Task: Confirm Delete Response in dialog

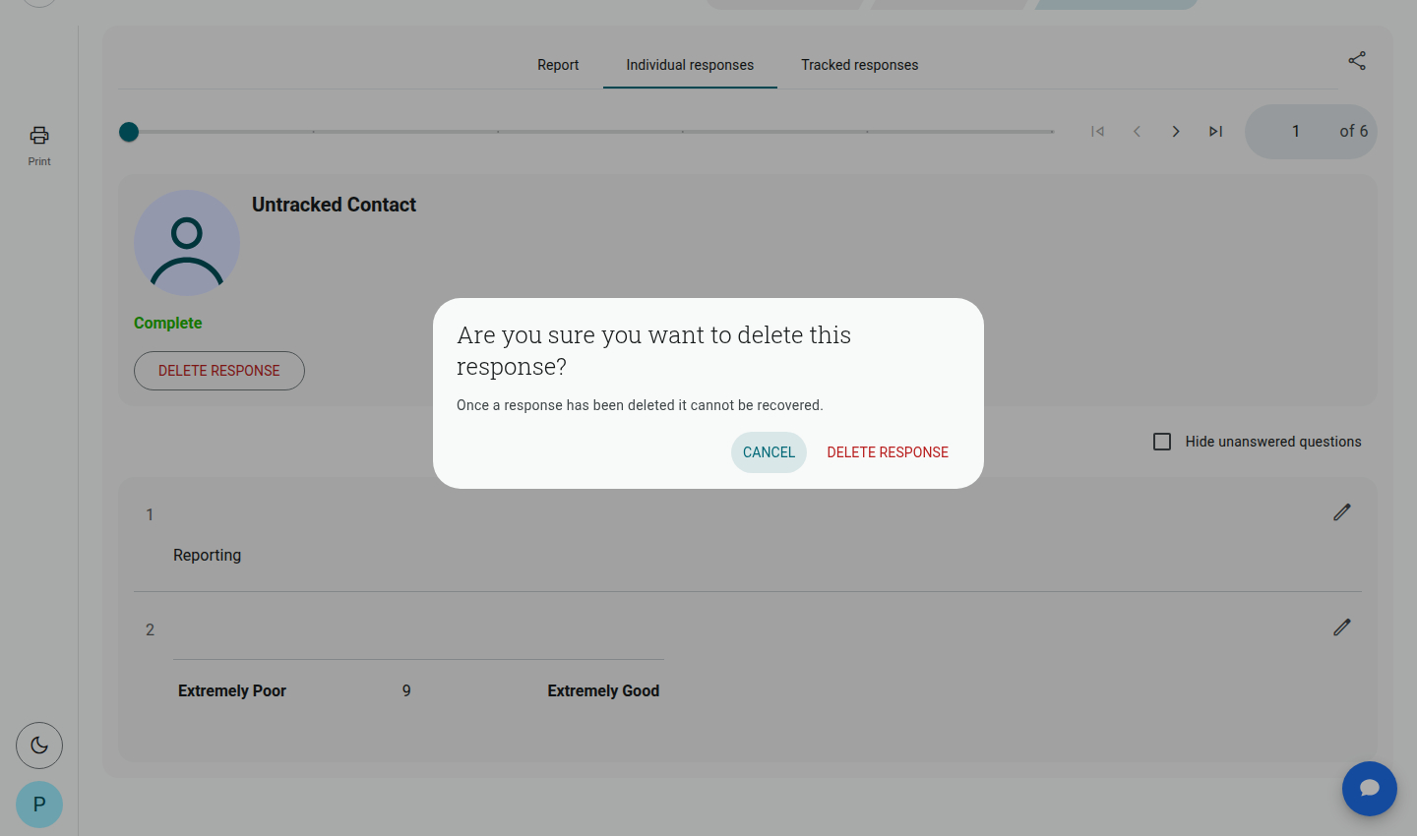Action: (x=888, y=452)
